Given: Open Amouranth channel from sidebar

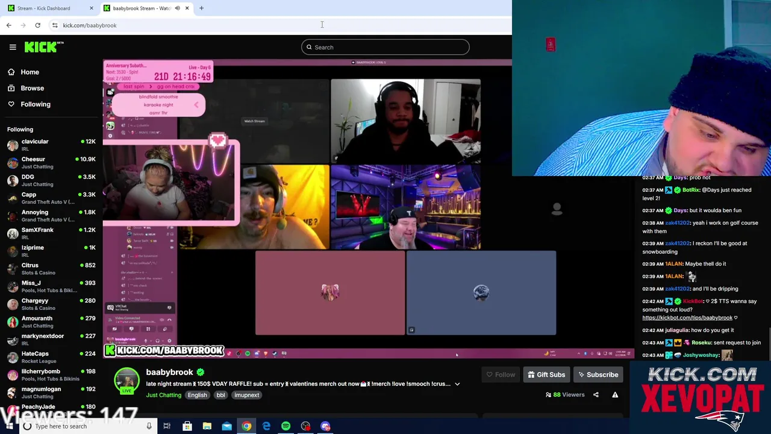Looking at the screenshot, I should [51, 322].
